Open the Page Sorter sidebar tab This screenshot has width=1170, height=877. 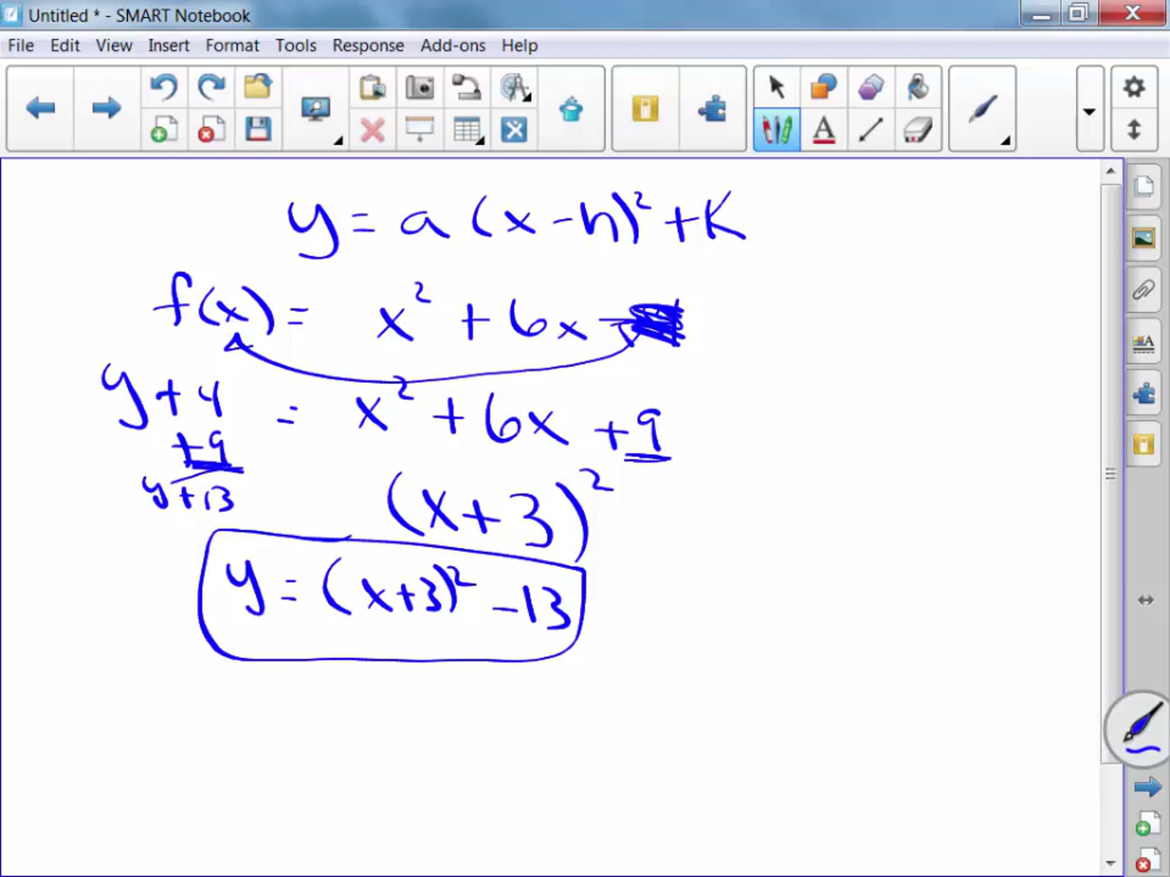tap(1144, 187)
